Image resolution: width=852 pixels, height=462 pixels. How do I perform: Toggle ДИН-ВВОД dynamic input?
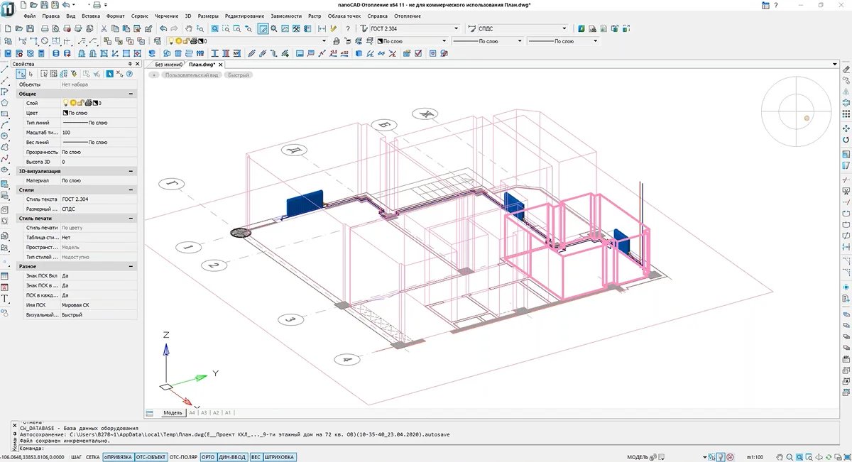click(x=232, y=457)
